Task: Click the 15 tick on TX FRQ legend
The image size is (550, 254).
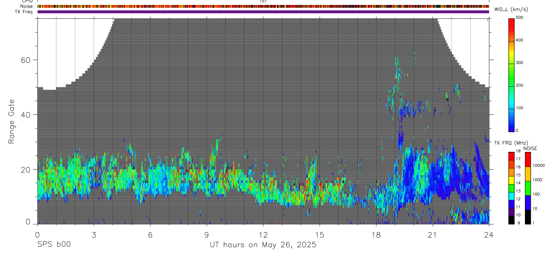Action: click(x=519, y=175)
